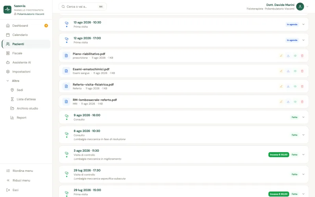Open the Piano-riabilitativo.pdf file name
This screenshot has height=197, width=315.
click(89, 54)
